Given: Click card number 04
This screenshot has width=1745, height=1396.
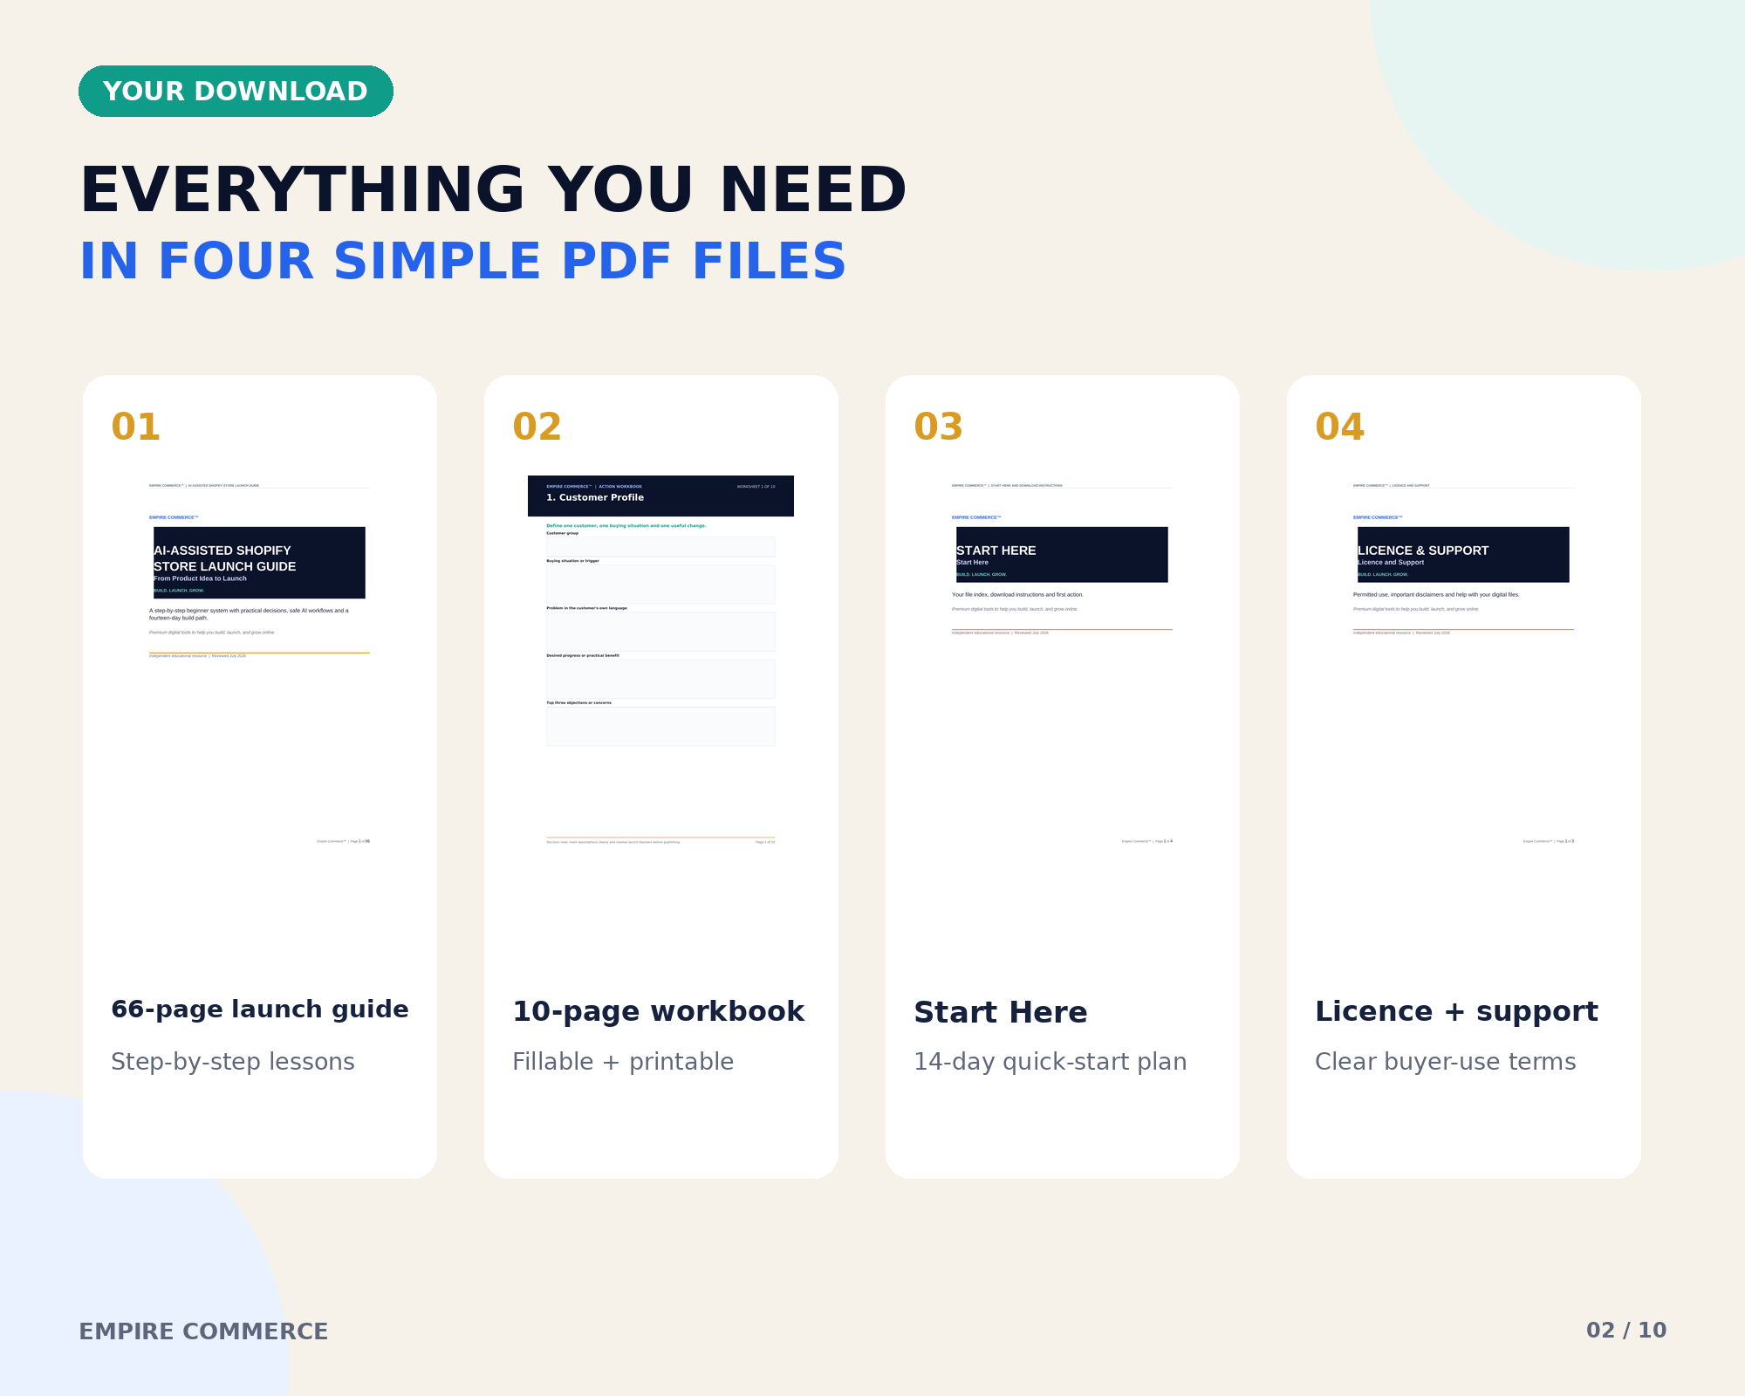Looking at the screenshot, I should pyautogui.click(x=1340, y=427).
